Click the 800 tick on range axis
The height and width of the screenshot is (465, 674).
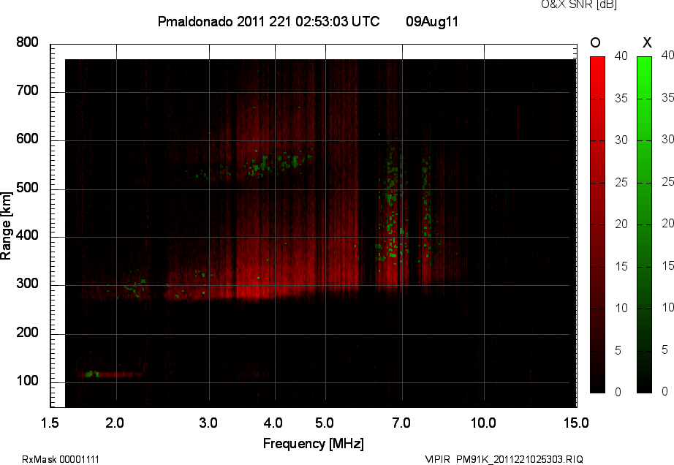27,43
